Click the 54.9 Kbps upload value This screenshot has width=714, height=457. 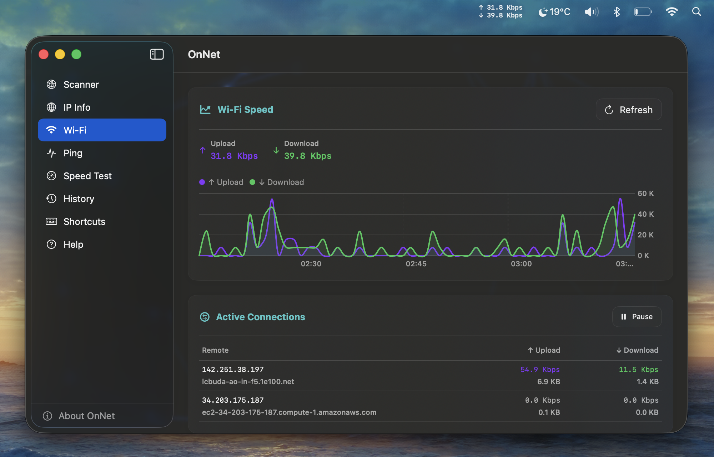click(540, 370)
